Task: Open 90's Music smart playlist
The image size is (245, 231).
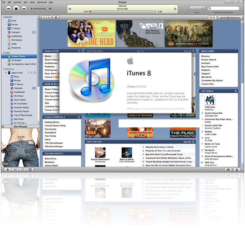Action: click(19, 96)
